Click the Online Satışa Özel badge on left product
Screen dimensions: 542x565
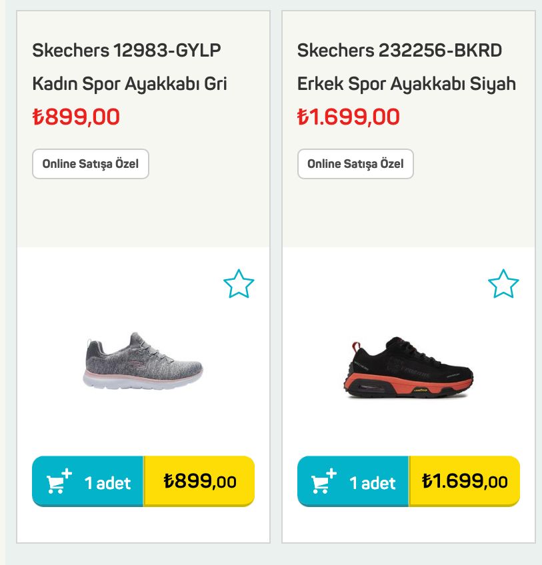(91, 164)
